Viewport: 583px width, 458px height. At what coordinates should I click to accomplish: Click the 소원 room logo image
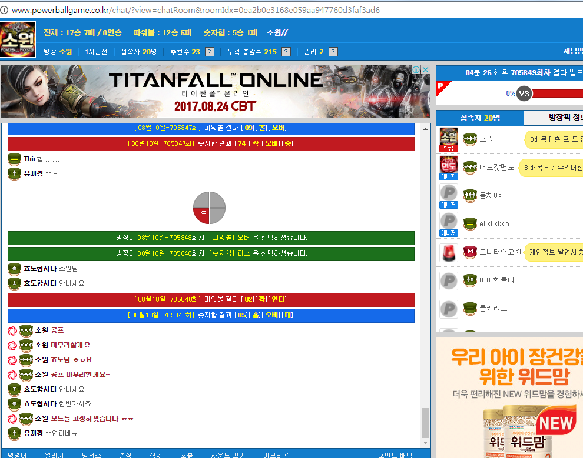pyautogui.click(x=18, y=39)
